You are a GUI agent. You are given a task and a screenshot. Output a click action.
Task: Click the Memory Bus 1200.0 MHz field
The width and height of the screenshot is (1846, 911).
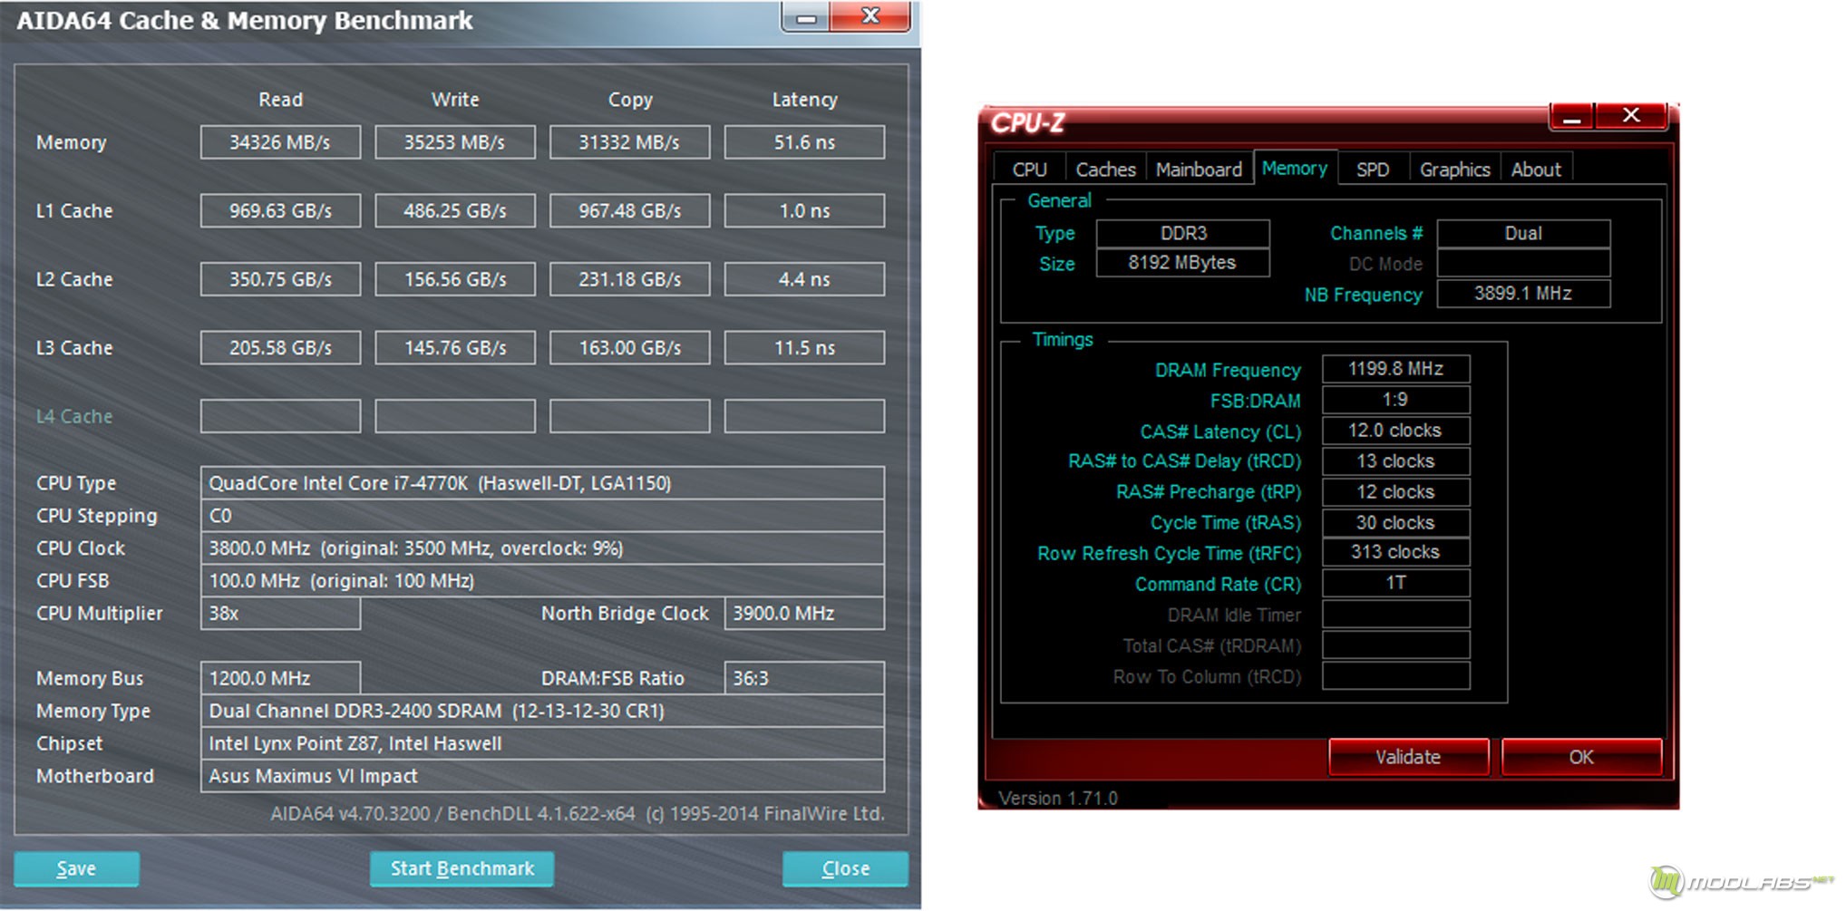(280, 678)
